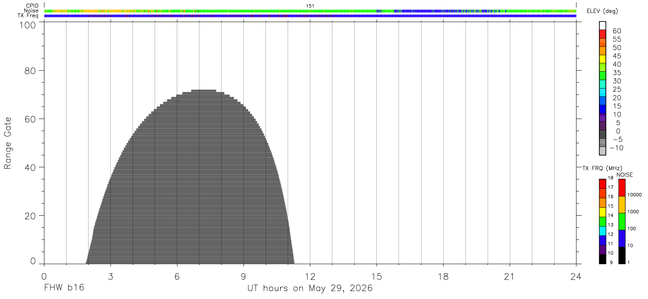Click the Noise color strip above the plot
Screen dimensions: 648x299
tap(310, 11)
